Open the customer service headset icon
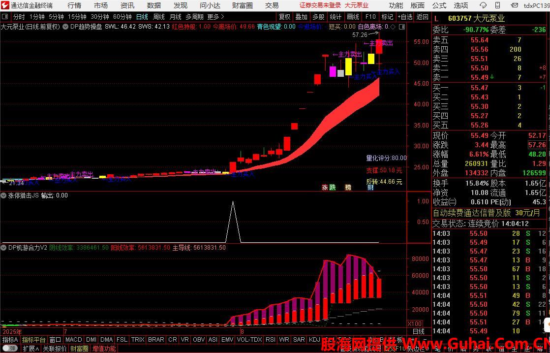 (483, 5)
